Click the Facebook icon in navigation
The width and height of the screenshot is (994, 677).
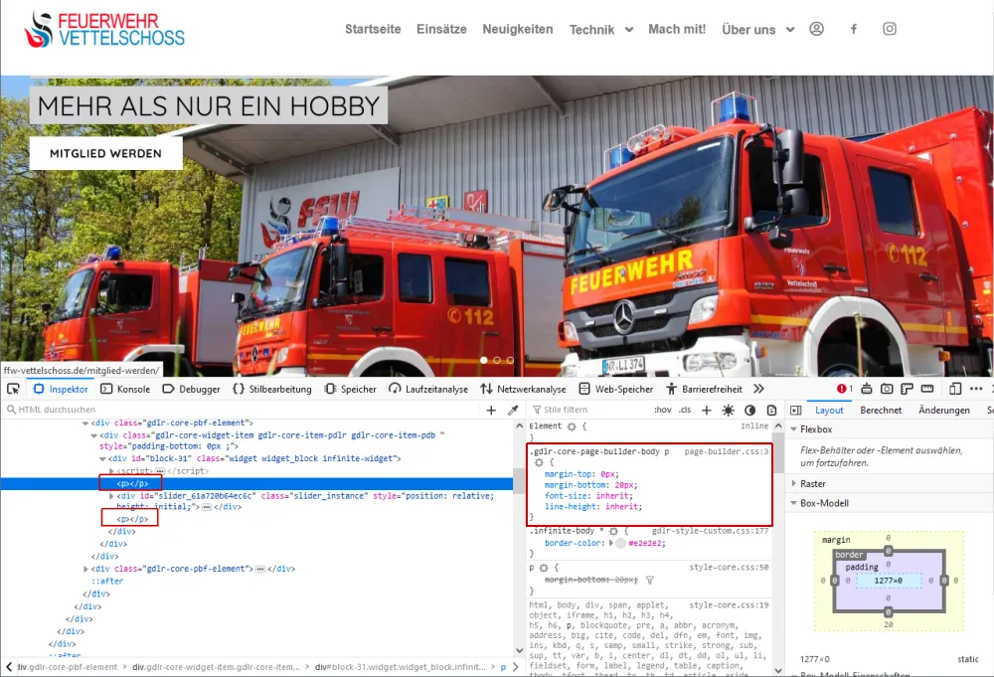tap(854, 29)
